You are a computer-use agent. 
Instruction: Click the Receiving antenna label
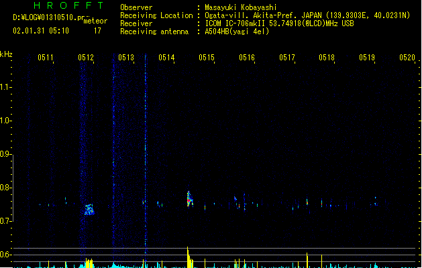coord(154,31)
